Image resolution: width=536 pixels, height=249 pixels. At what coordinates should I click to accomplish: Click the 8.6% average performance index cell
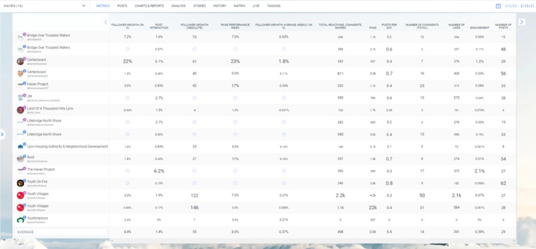(x=235, y=232)
